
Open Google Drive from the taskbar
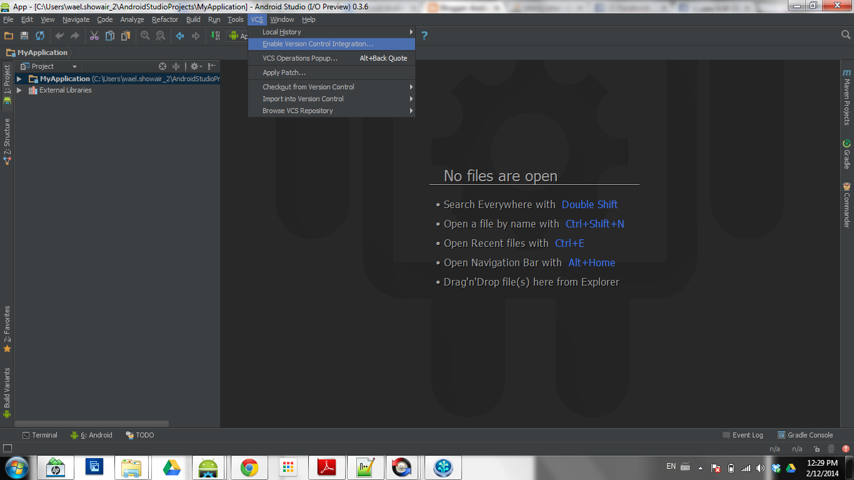tap(171, 467)
